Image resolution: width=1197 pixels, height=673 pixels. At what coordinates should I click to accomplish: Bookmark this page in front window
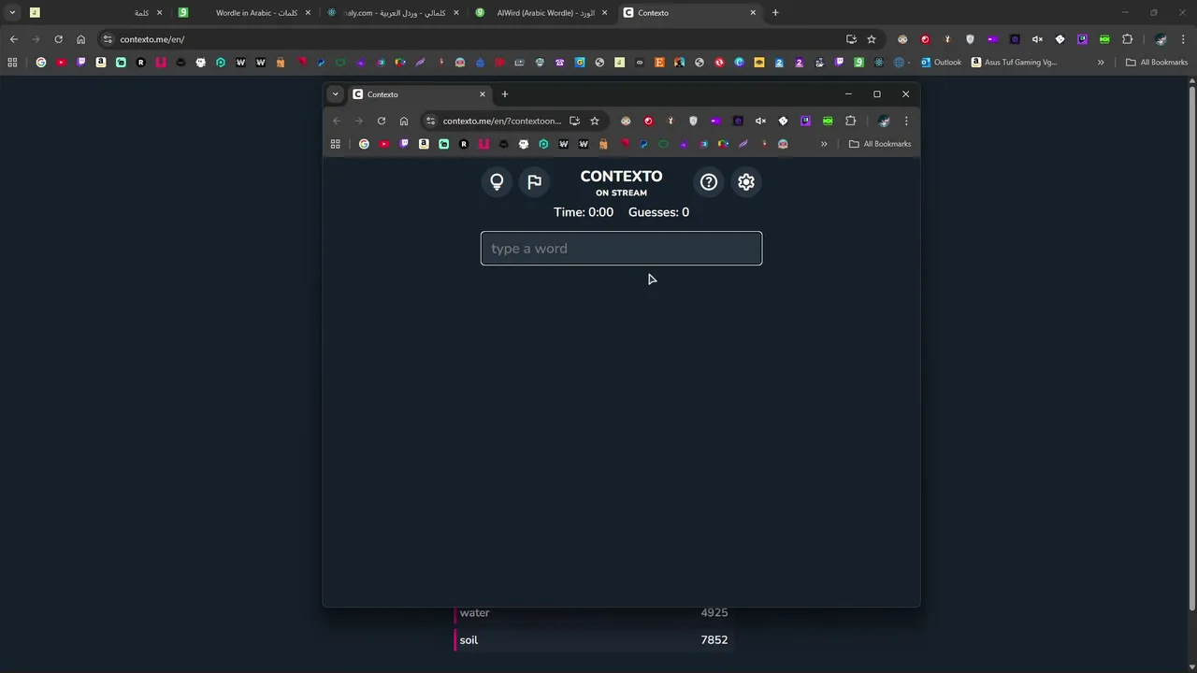coord(595,121)
